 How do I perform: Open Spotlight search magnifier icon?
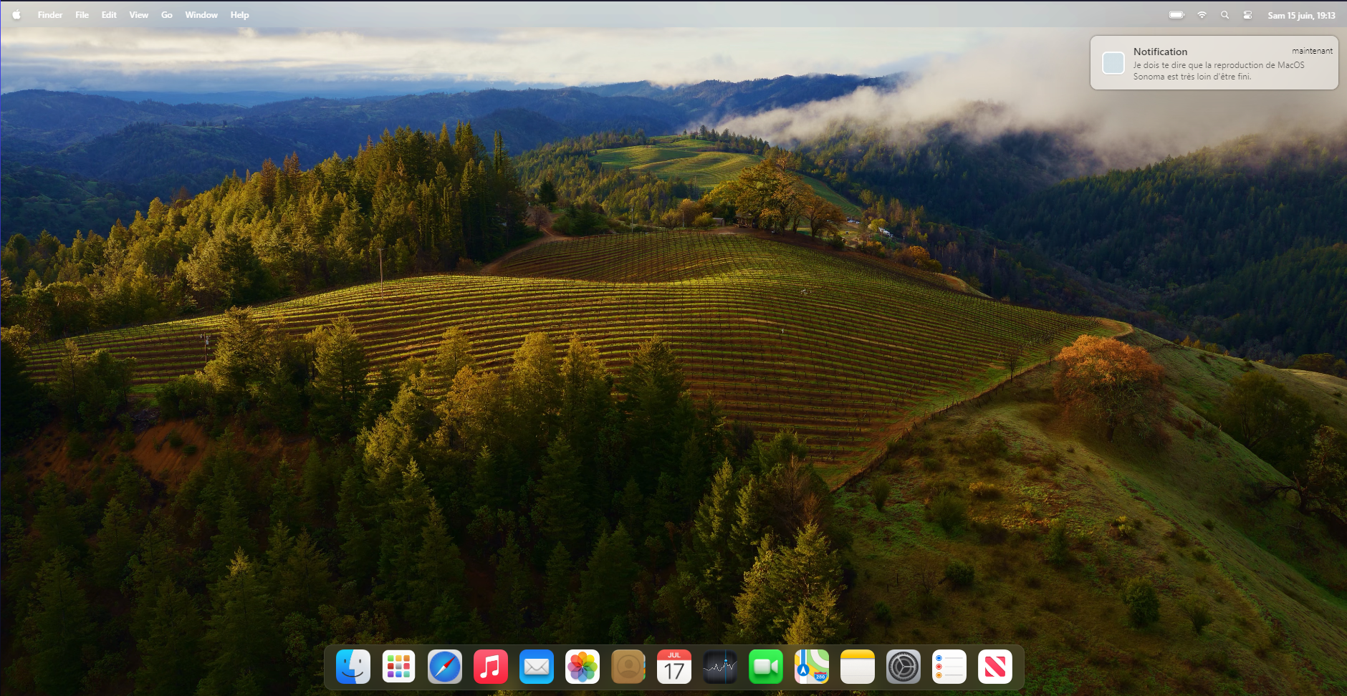[1225, 14]
